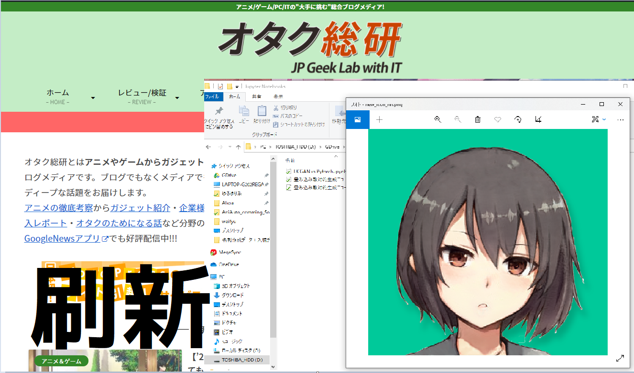
Task: Zoom in on the photo
Action: pyautogui.click(x=437, y=119)
